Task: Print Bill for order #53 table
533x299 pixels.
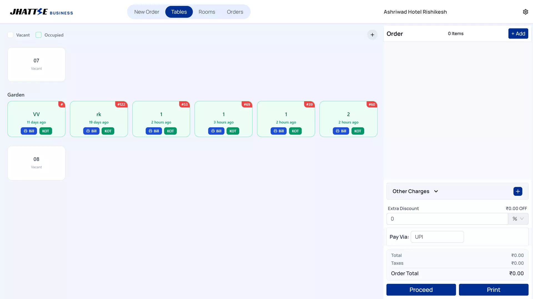Action: tap(154, 131)
